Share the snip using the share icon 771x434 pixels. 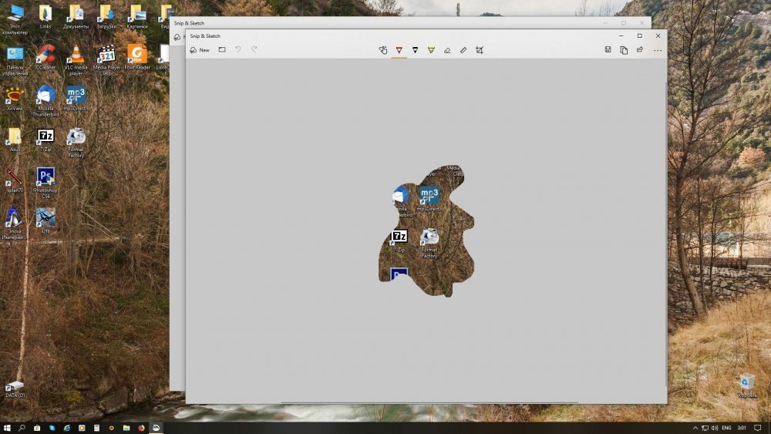640,50
